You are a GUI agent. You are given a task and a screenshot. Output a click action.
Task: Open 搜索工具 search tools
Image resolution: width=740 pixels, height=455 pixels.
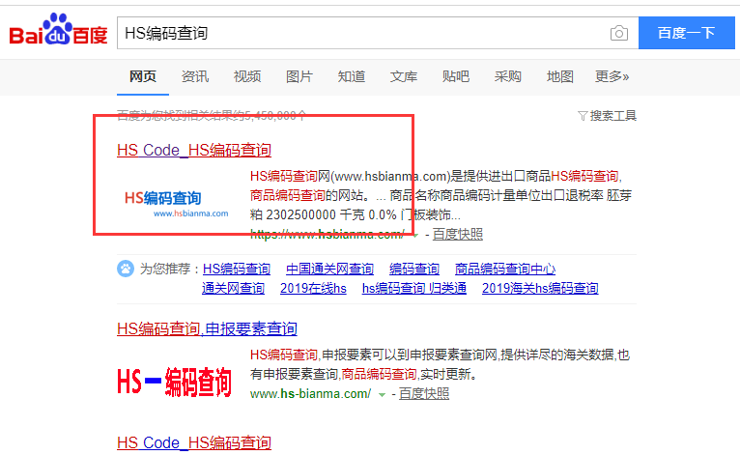[613, 116]
